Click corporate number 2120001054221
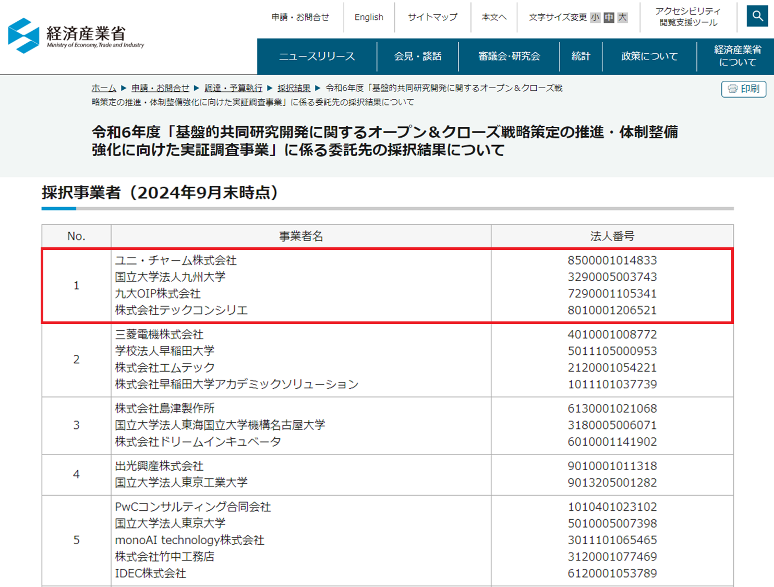Viewport: 774px width, 587px height. click(612, 367)
